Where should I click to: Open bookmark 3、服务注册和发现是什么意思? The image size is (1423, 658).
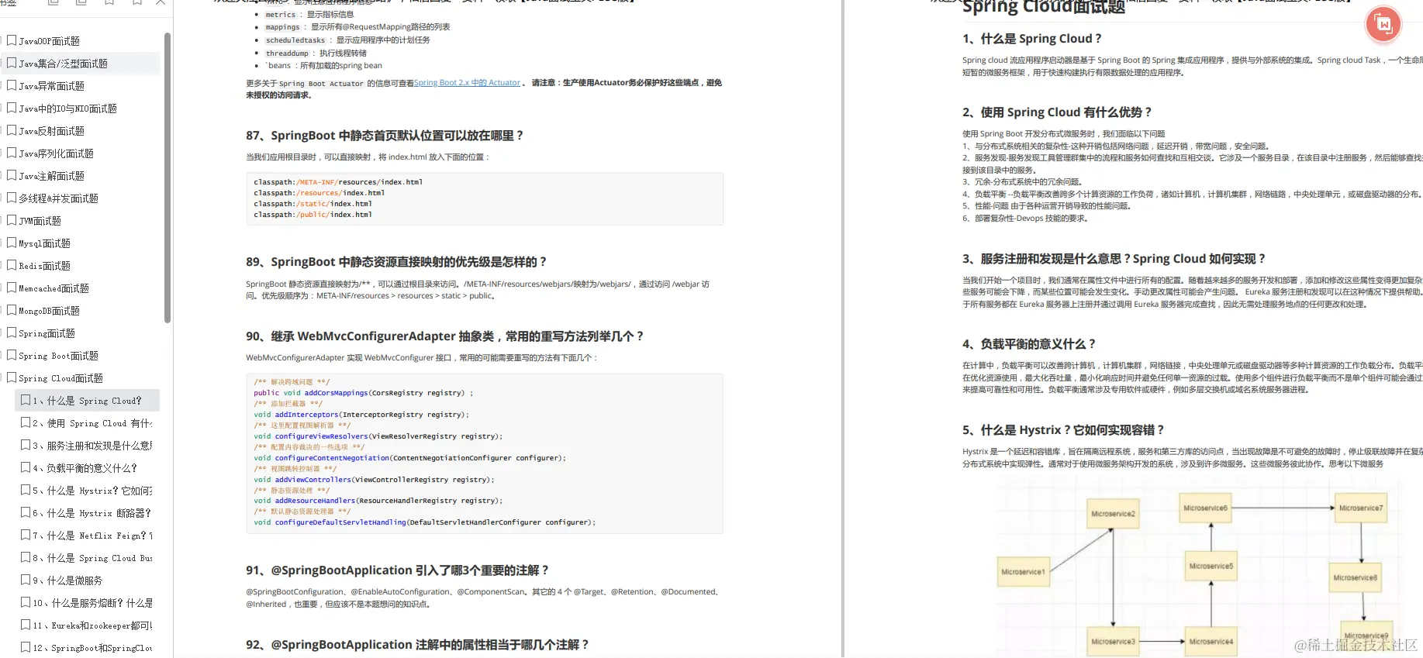point(92,446)
